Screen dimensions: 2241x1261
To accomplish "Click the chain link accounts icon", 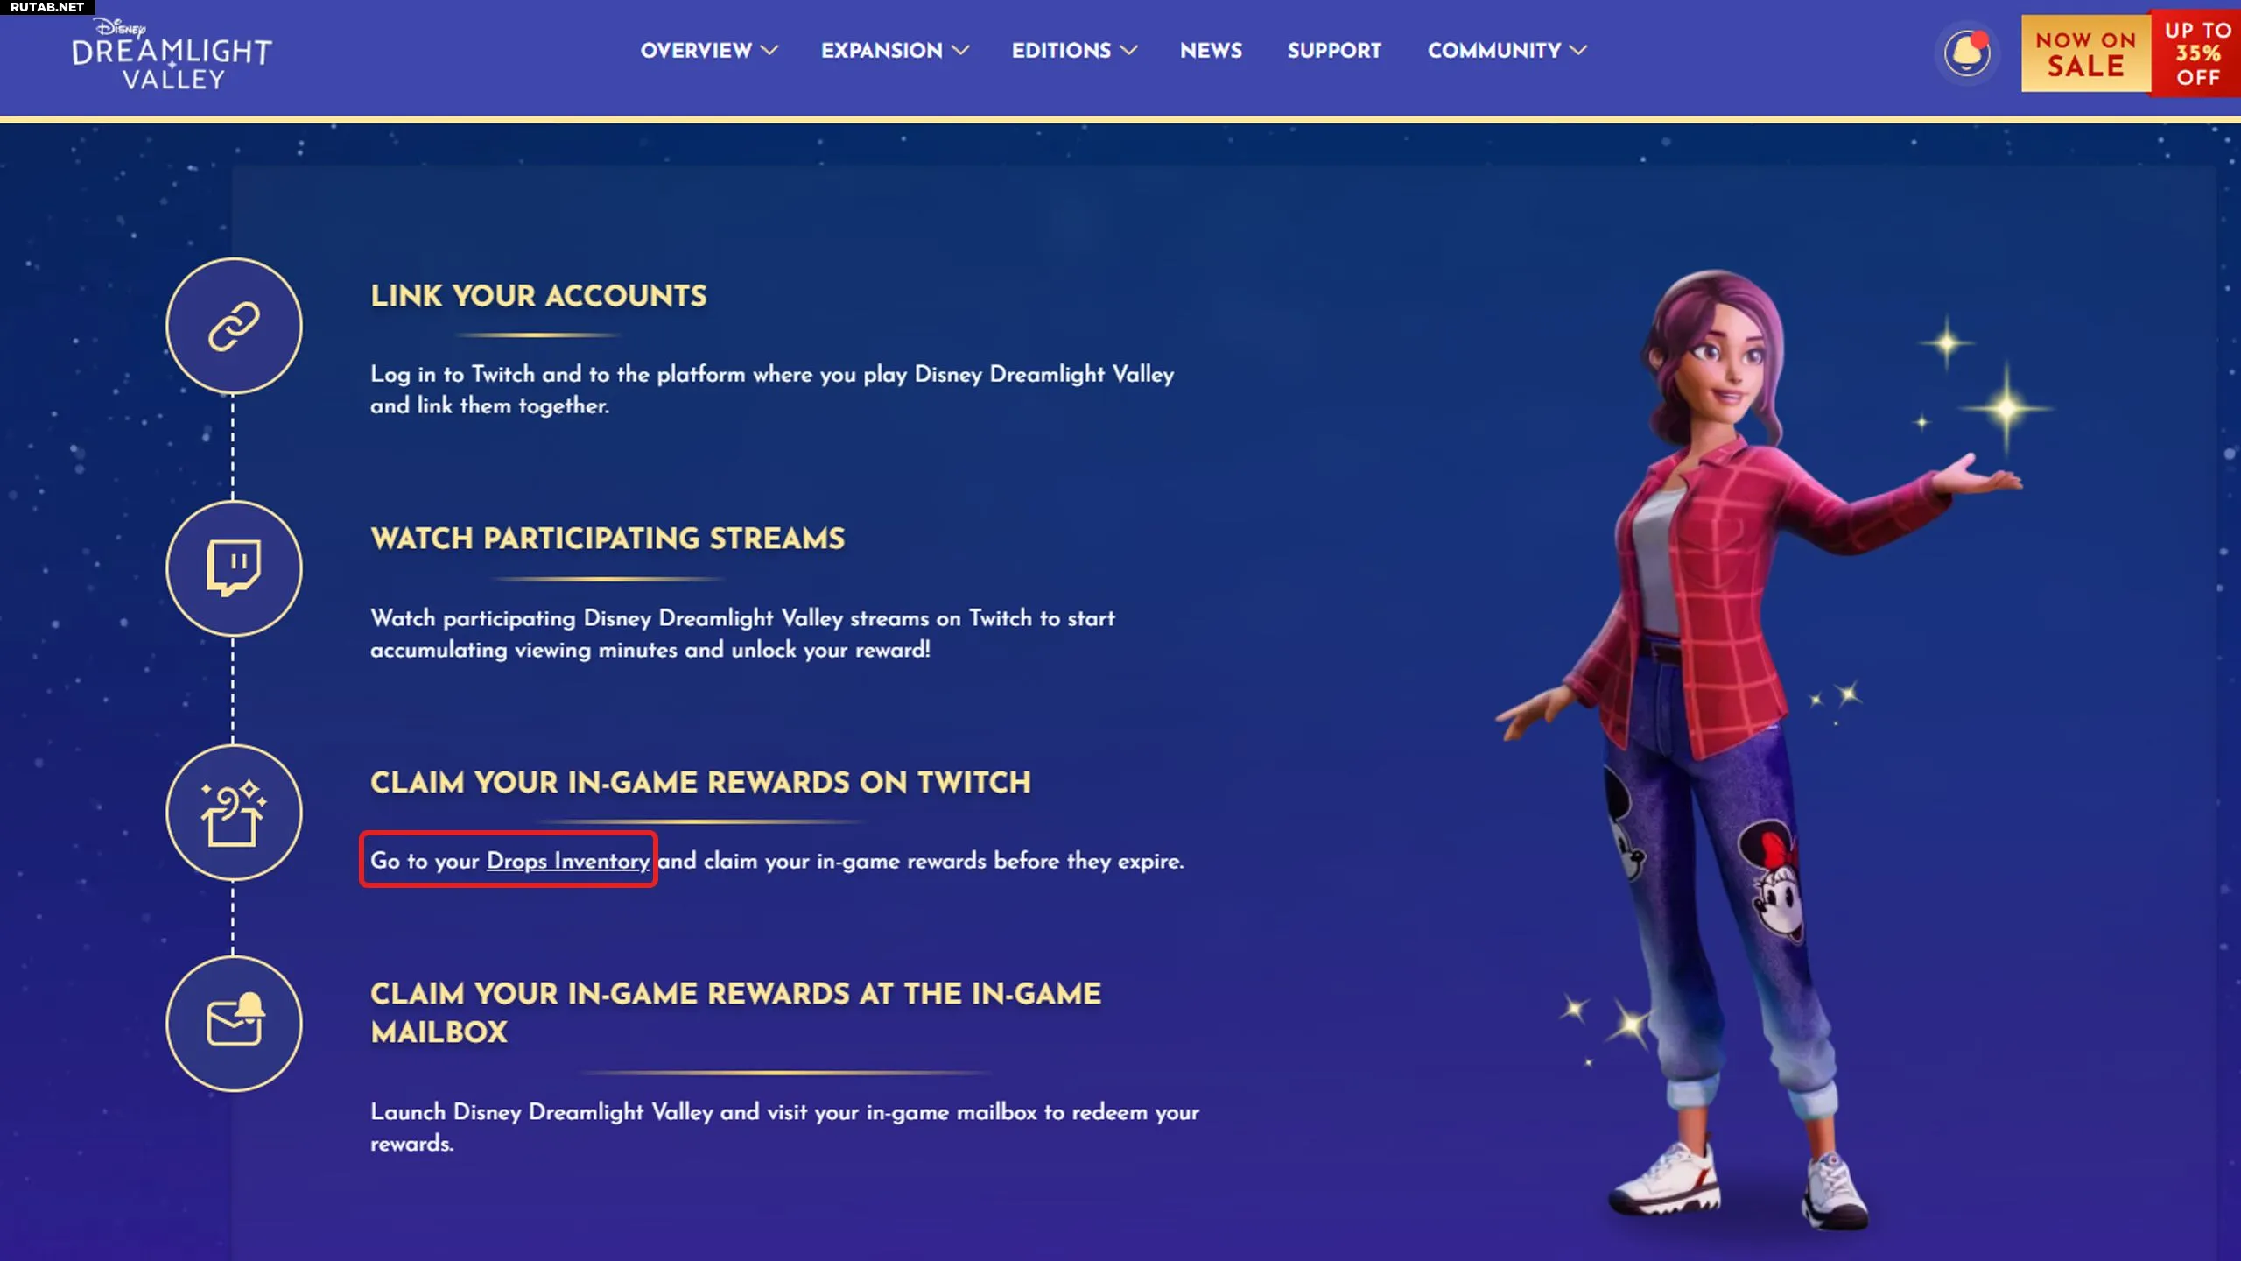I will (x=234, y=326).
